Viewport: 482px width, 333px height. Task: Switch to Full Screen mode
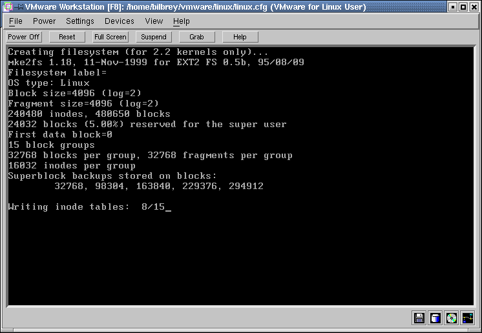[x=110, y=37]
